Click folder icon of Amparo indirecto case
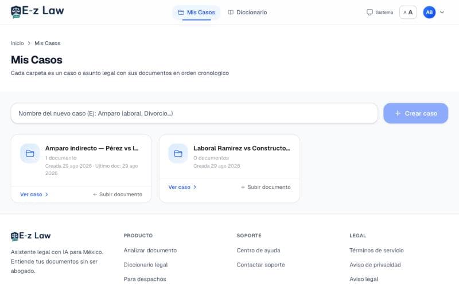 (x=30, y=153)
